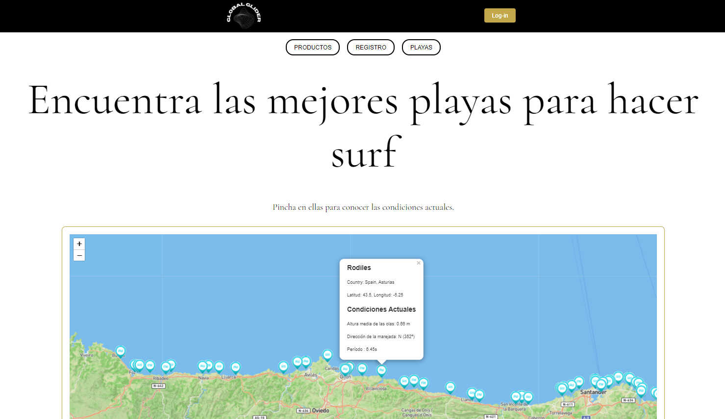Select rightmost of three markers east of Villaviciosa

tap(424, 383)
